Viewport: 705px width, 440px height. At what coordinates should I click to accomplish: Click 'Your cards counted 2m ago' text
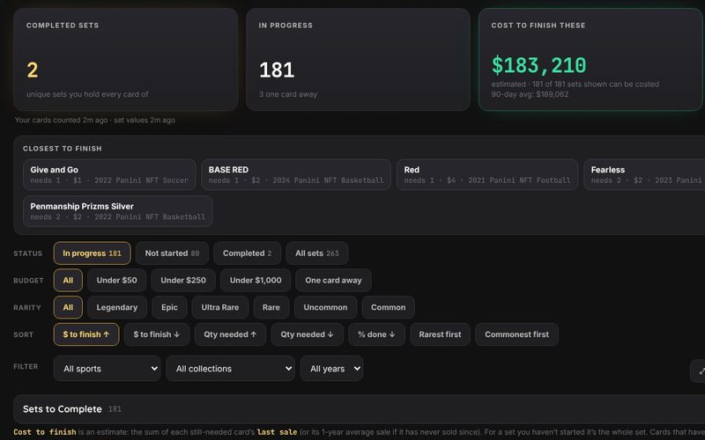pyautogui.click(x=61, y=120)
